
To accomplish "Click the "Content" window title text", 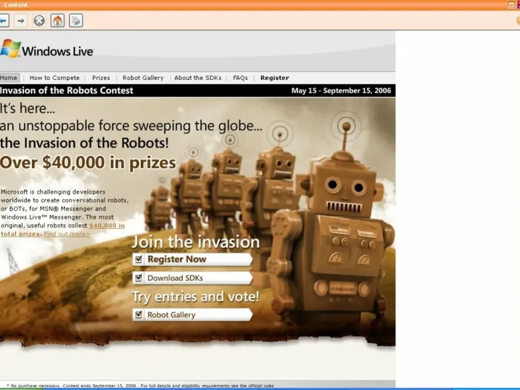I will [x=16, y=5].
